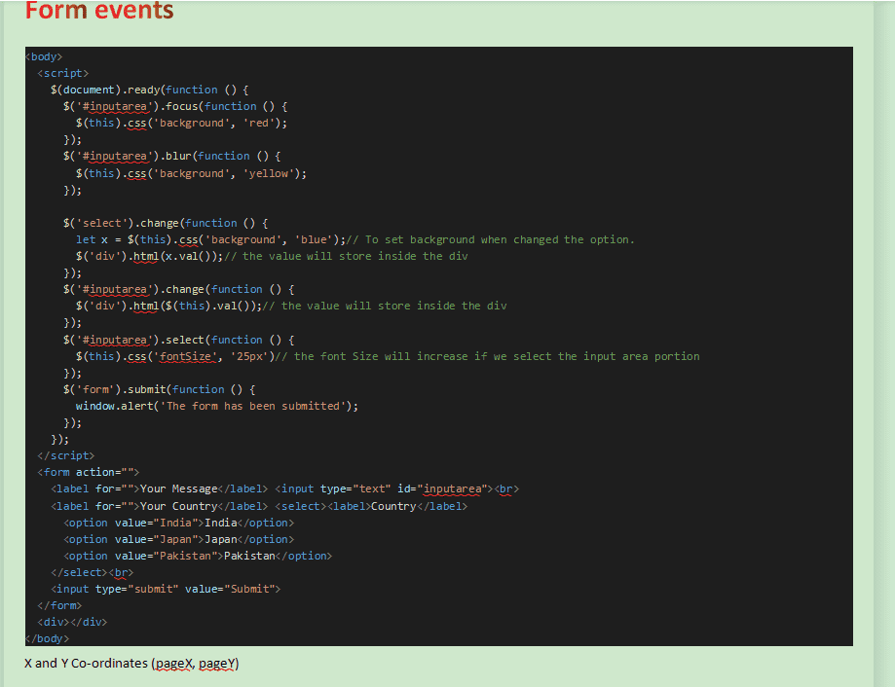Image resolution: width=895 pixels, height=687 pixels.
Task: Click the <form action=""> line
Action: coord(89,472)
